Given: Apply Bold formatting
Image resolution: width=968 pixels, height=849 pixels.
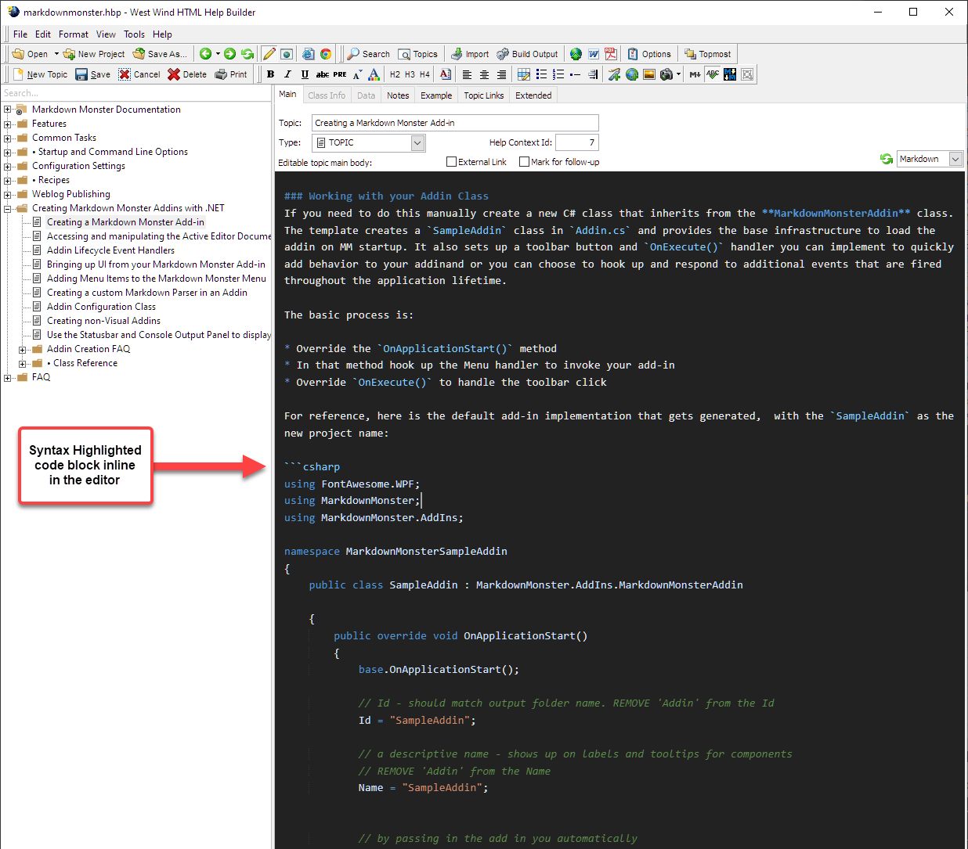Looking at the screenshot, I should [271, 74].
